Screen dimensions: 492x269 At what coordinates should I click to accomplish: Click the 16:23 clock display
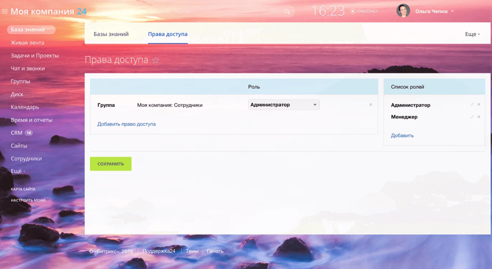pos(328,11)
